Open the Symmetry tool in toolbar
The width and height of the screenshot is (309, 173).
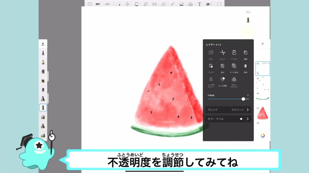tap(154, 4)
